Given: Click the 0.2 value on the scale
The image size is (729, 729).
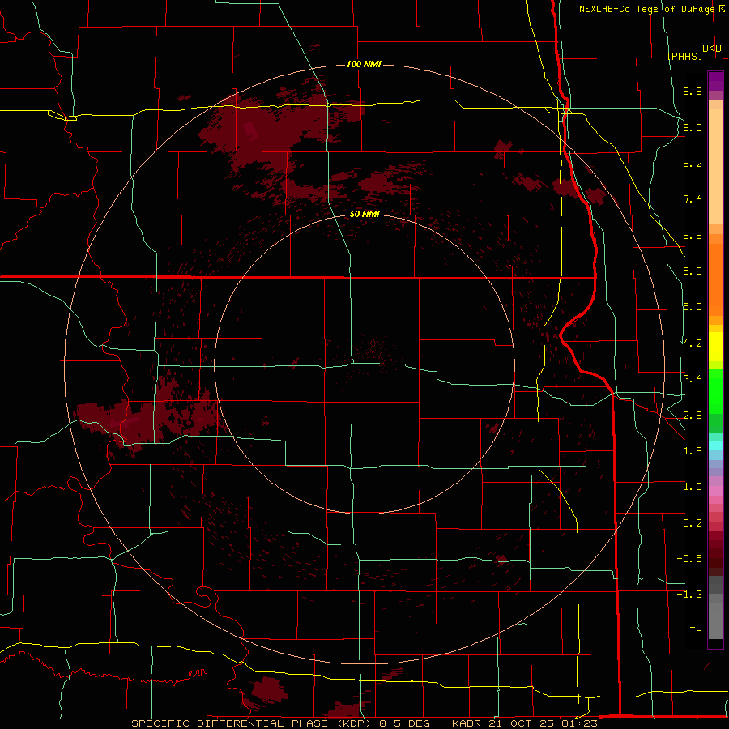Looking at the screenshot, I should point(693,523).
